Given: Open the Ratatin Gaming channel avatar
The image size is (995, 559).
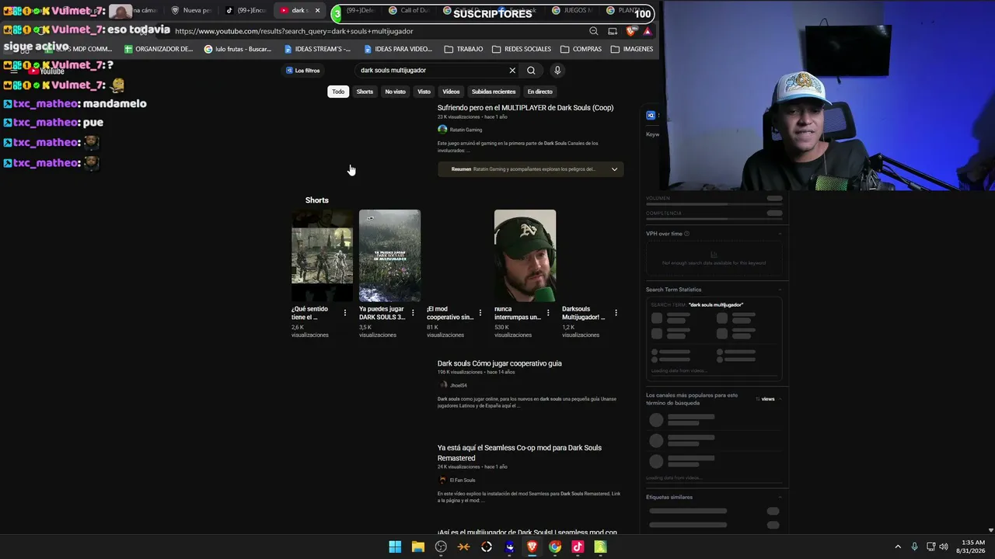Looking at the screenshot, I should click(442, 130).
